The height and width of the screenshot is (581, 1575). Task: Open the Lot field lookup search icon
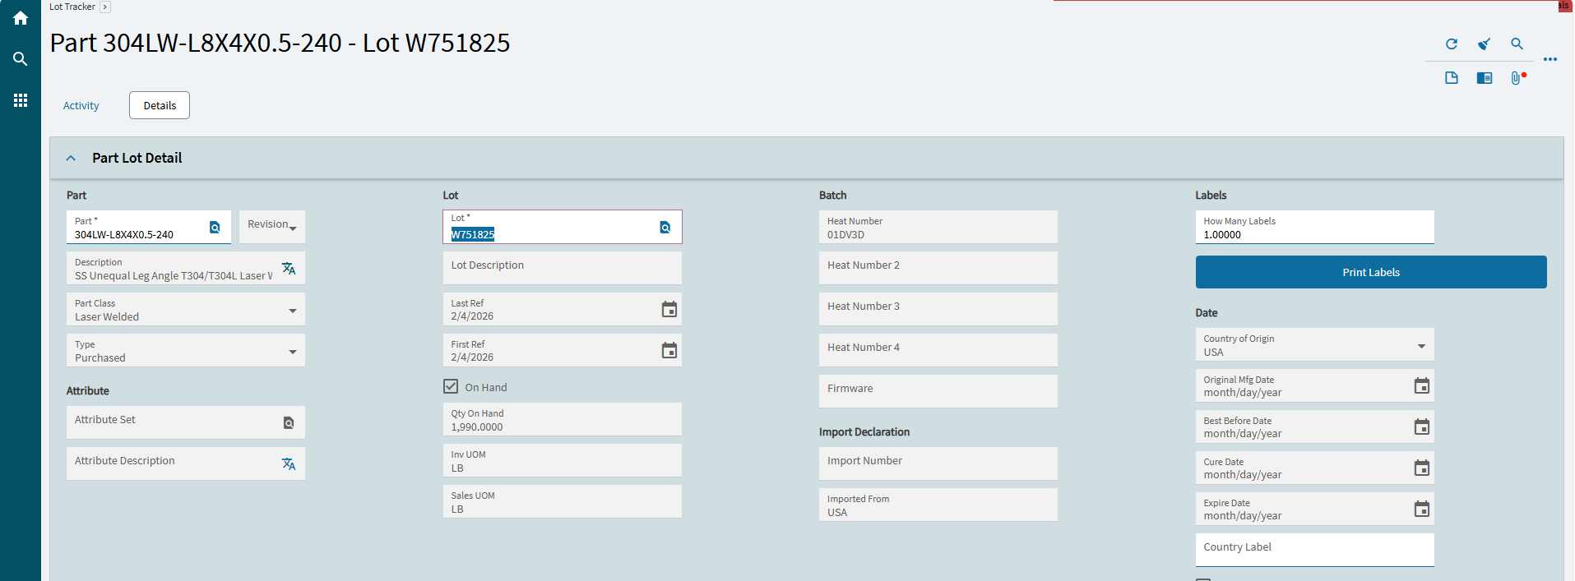point(665,228)
